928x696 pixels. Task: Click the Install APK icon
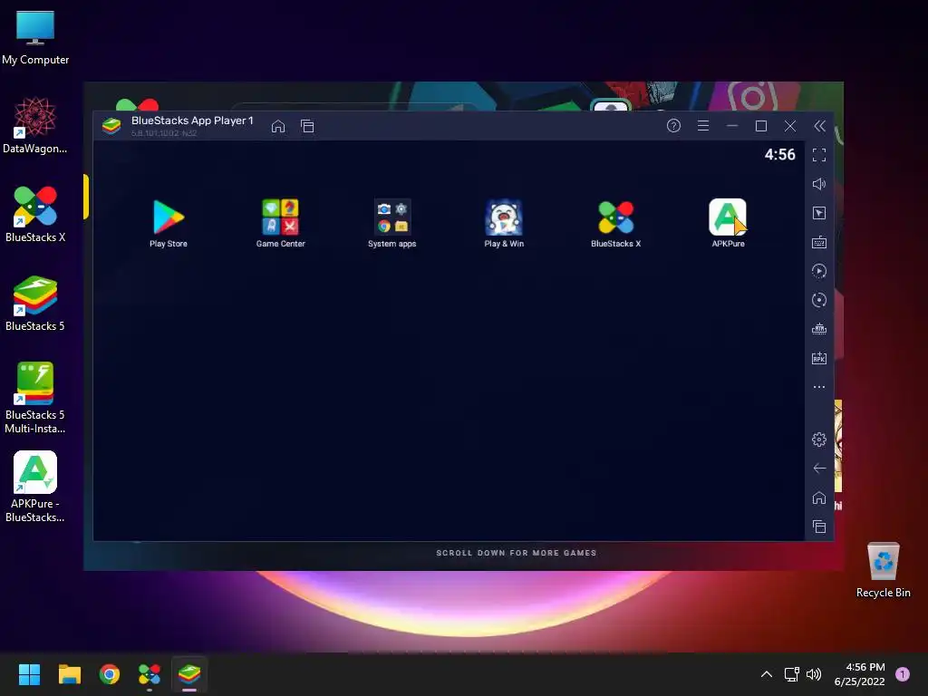click(x=819, y=358)
